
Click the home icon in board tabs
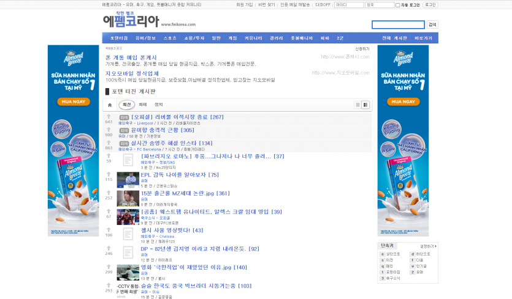(x=110, y=105)
